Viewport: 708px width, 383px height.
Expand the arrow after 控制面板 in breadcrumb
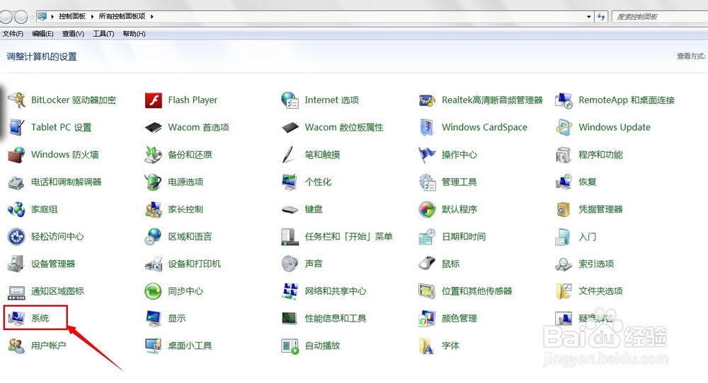coord(92,16)
